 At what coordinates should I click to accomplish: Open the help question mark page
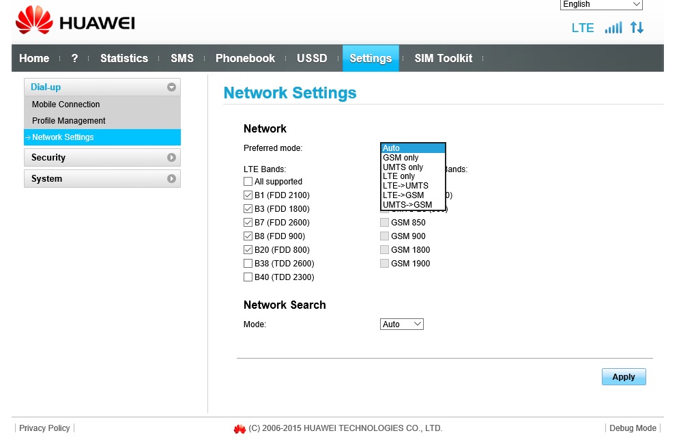click(75, 58)
